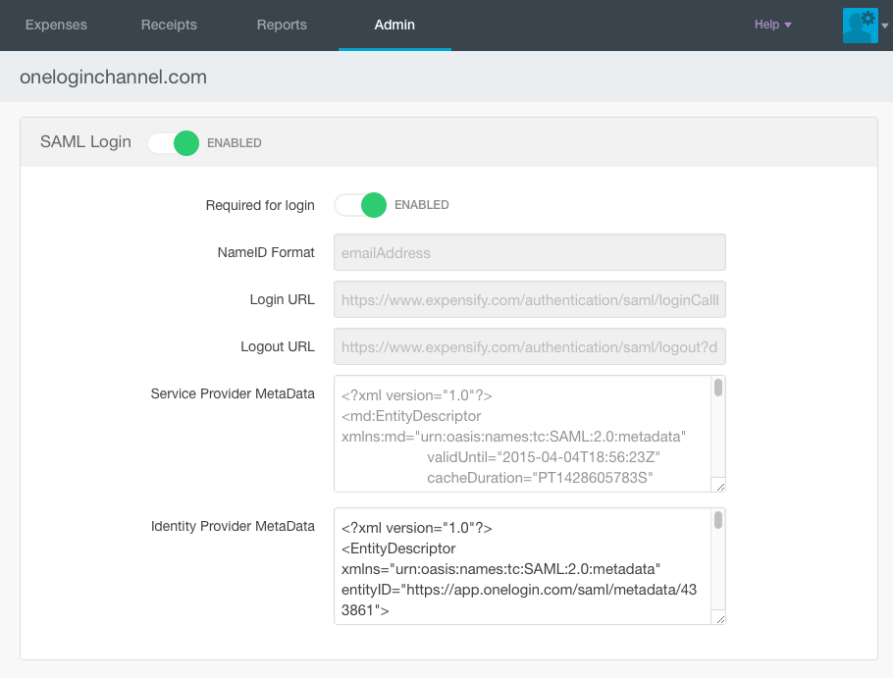Image resolution: width=893 pixels, height=678 pixels.
Task: Click the Identity Provider MetaData scrollbar thumb
Action: tap(718, 520)
